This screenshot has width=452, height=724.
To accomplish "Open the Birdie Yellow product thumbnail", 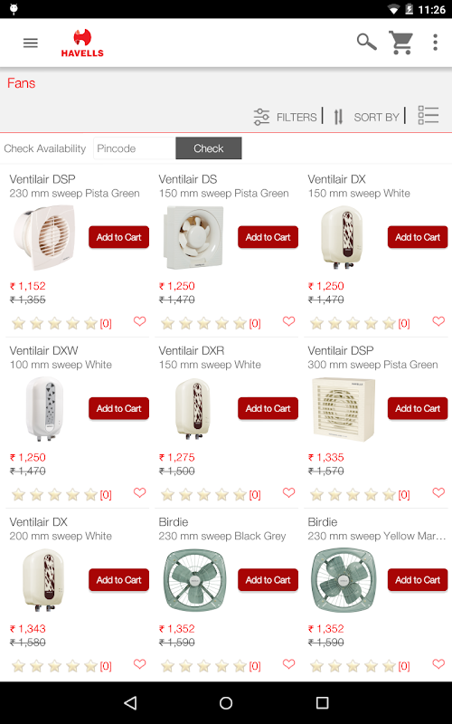I will 344,580.
